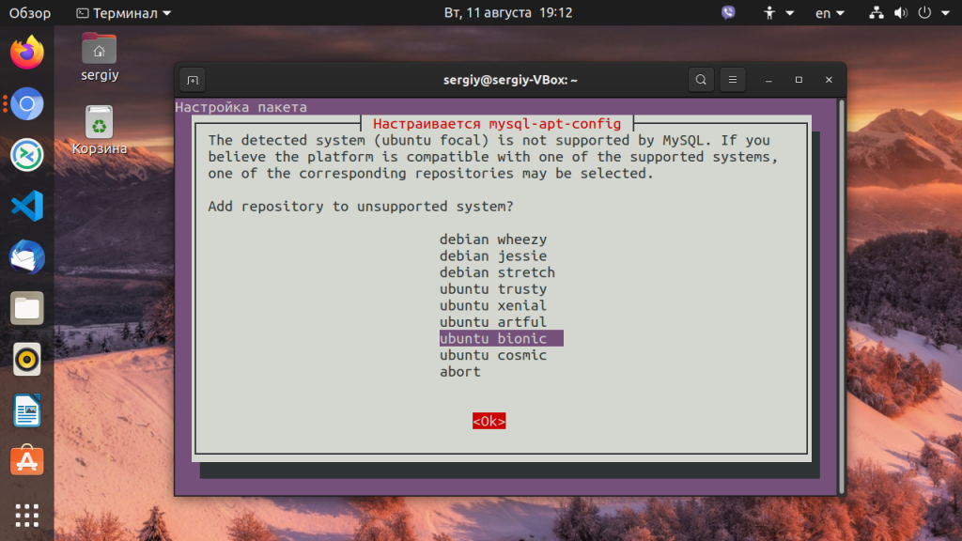Viewport: 962px width, 541px height.
Task: Open LibreOffice Writer from the dock
Action: 27,410
